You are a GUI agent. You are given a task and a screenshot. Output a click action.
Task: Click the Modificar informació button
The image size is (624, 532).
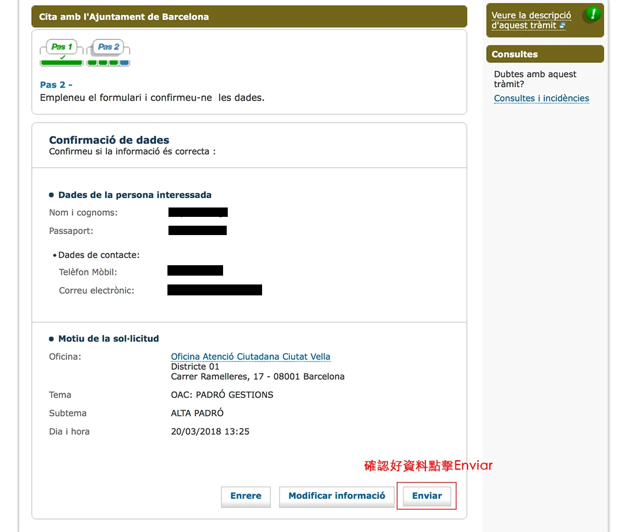point(336,496)
